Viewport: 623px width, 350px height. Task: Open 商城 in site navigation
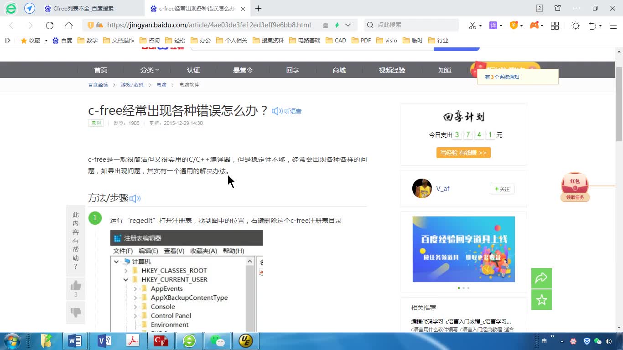click(x=339, y=70)
